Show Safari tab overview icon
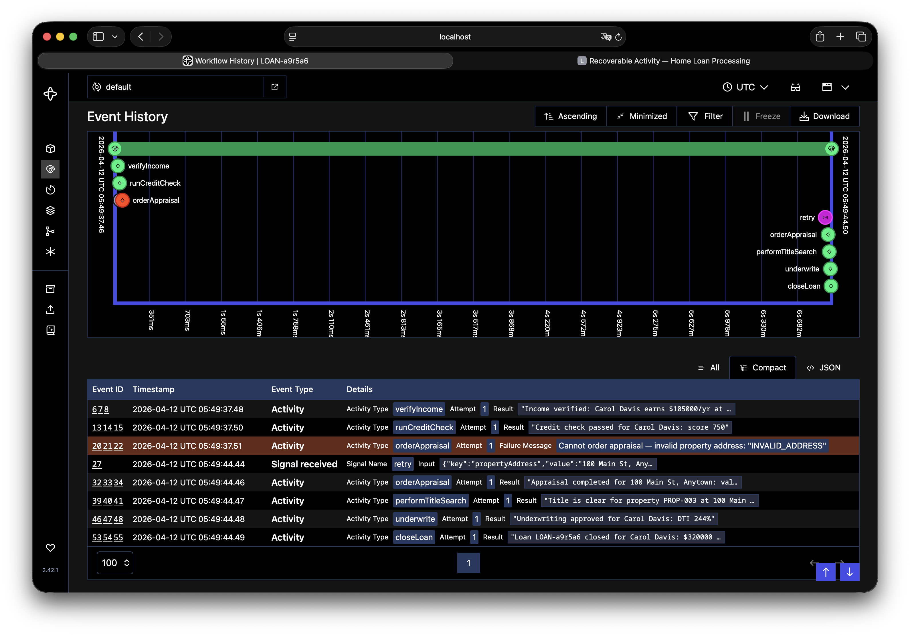The width and height of the screenshot is (910, 635). [861, 36]
